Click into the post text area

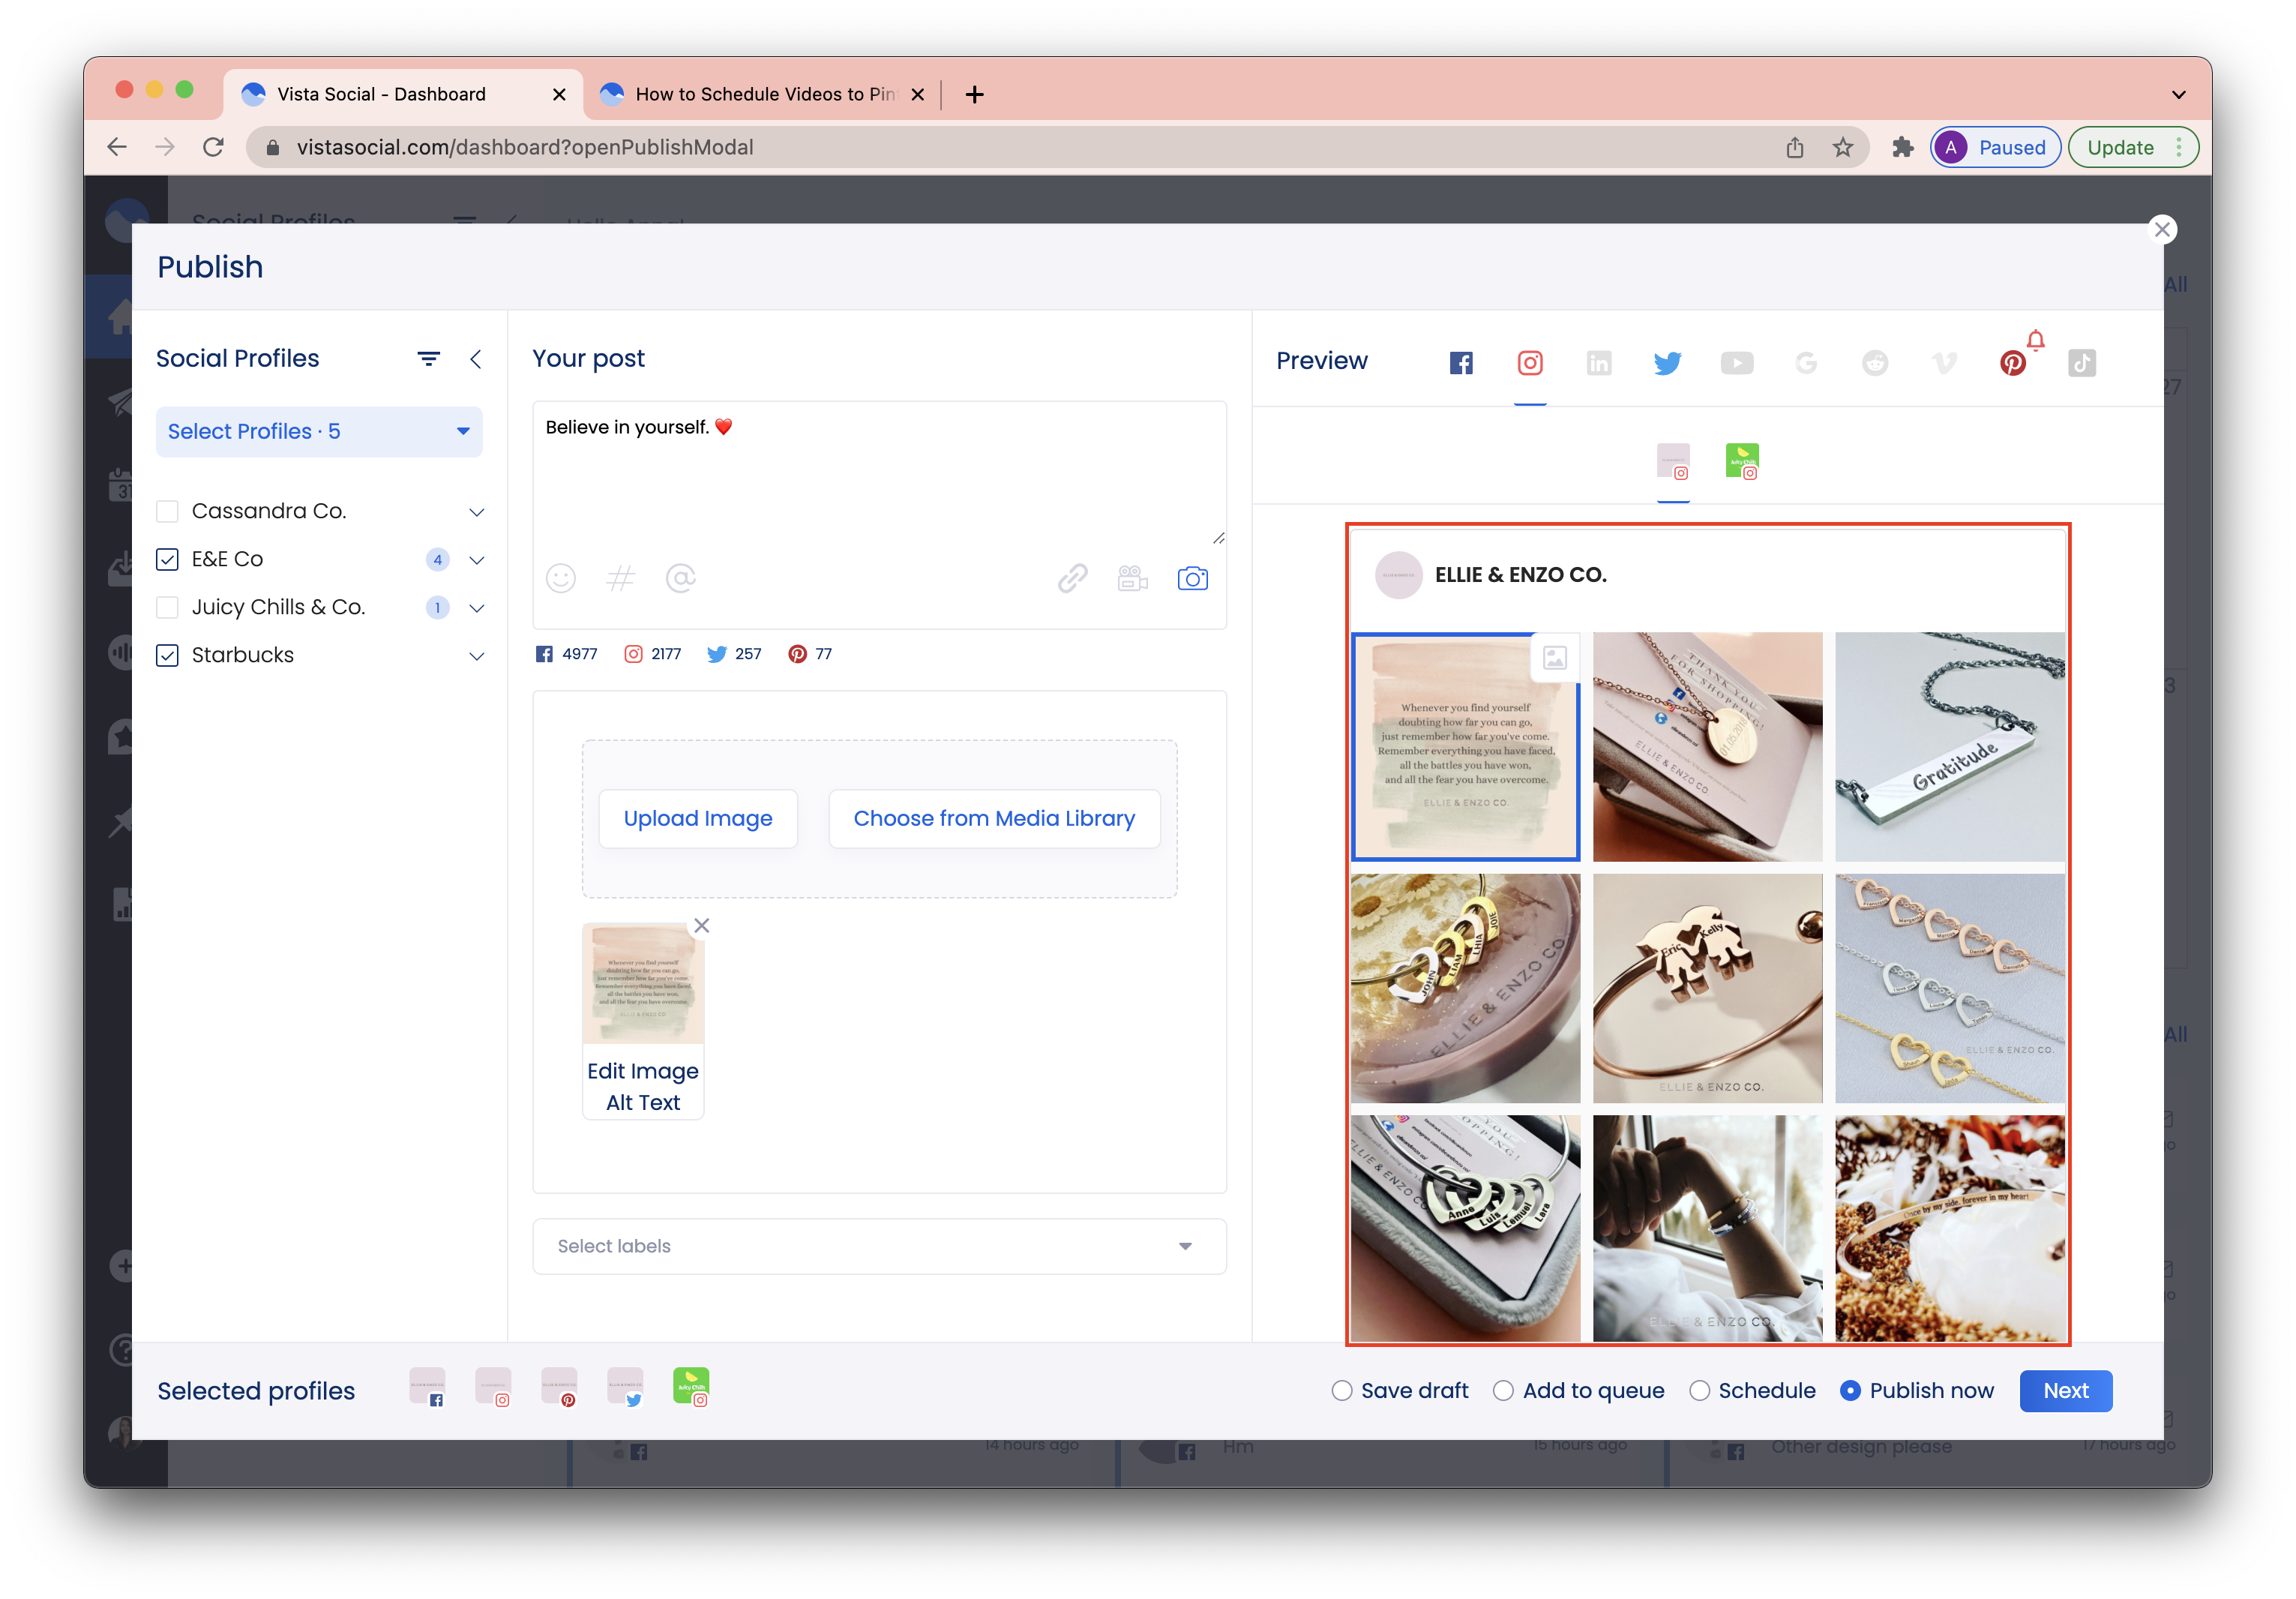coord(879,475)
